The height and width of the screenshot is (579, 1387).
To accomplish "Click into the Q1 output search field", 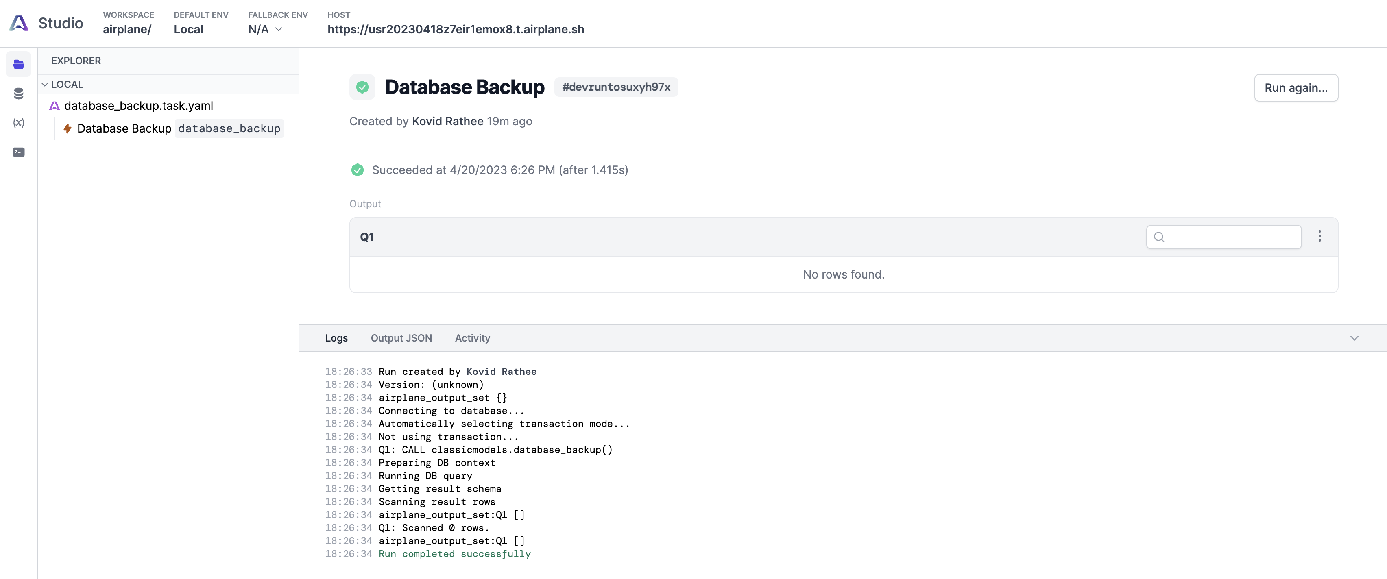I will point(1224,237).
